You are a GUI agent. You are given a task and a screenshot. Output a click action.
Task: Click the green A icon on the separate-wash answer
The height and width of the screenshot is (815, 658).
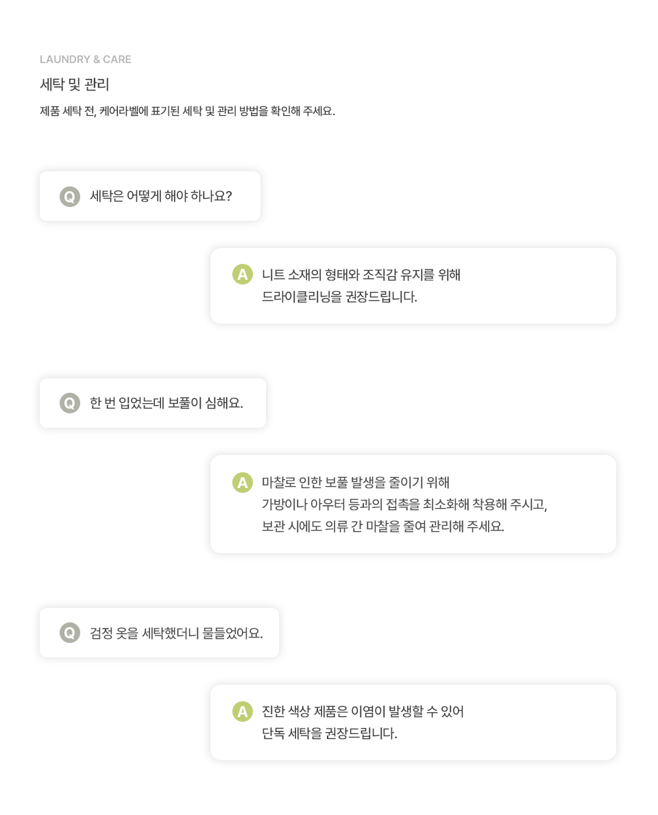242,711
